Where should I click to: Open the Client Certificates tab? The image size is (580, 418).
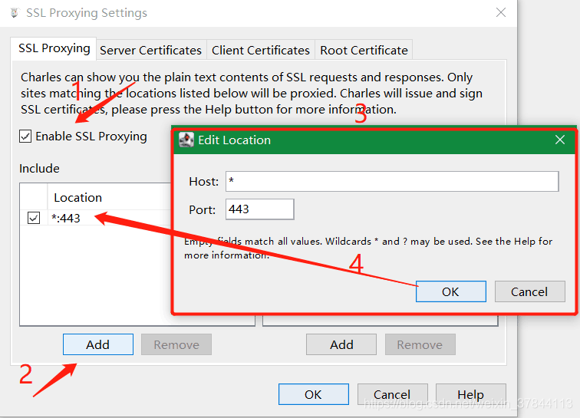[261, 51]
